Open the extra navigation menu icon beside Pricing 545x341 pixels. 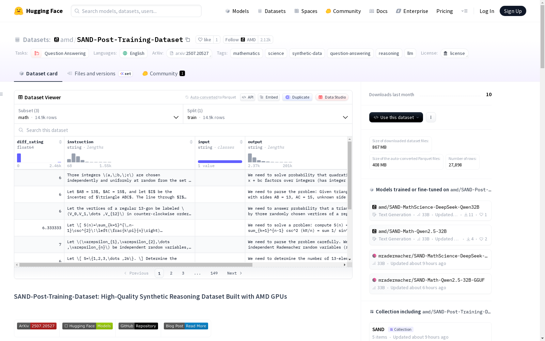coord(464,11)
